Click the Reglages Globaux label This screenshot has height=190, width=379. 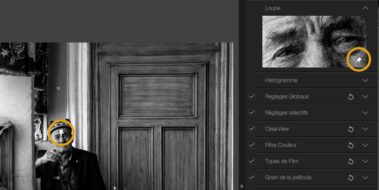287,97
